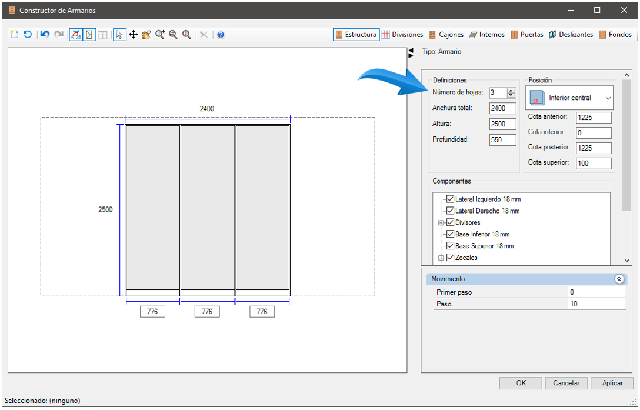Undo the last action
The image size is (640, 410).
pyautogui.click(x=45, y=35)
